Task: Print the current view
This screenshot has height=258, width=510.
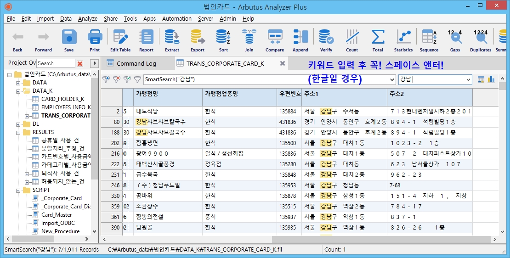Action: click(x=95, y=40)
